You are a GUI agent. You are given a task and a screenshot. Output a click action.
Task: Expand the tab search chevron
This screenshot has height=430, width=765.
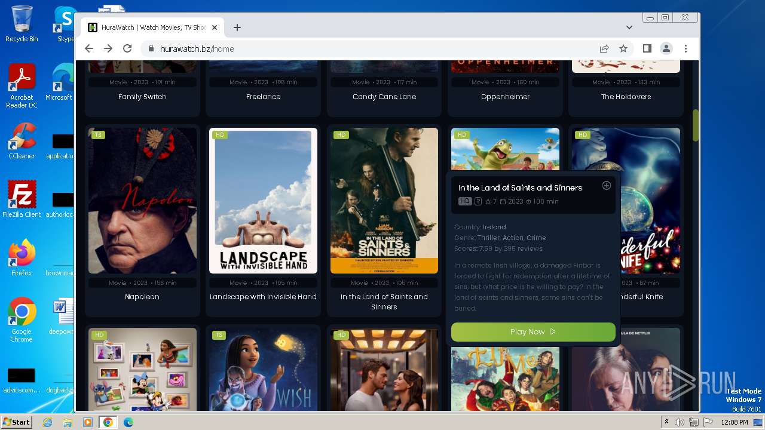point(629,27)
